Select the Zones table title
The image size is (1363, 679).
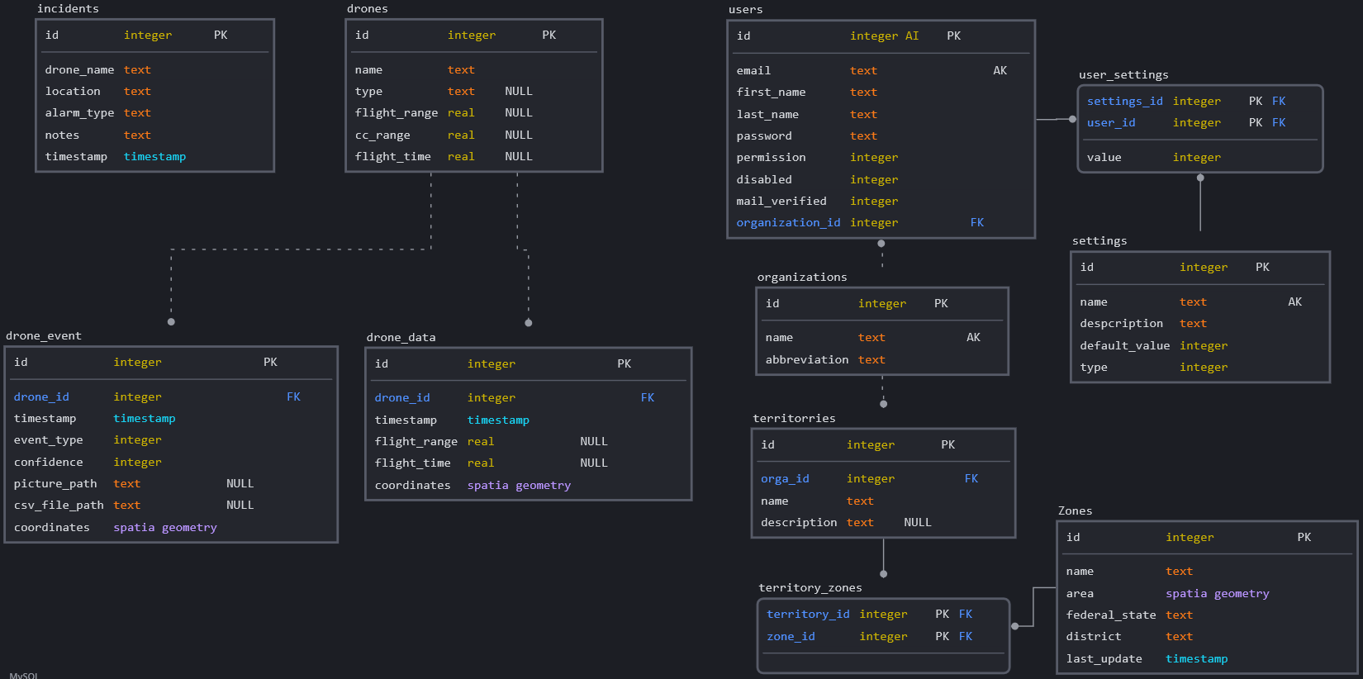tap(1076, 511)
